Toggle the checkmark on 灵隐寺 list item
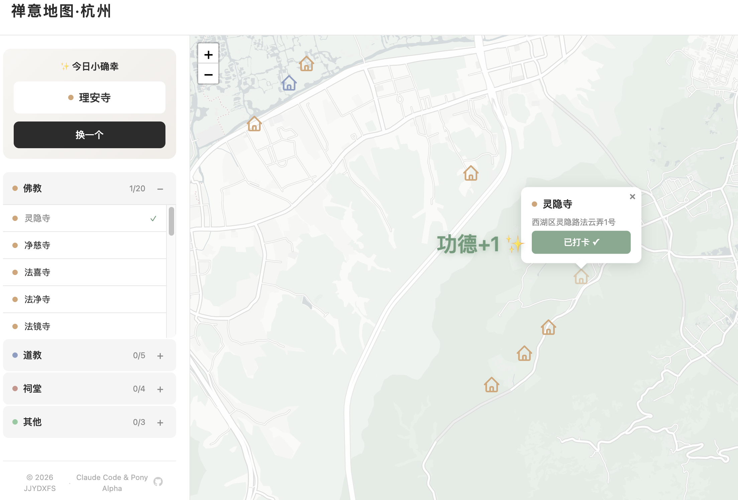The width and height of the screenshot is (738, 500). click(x=153, y=219)
